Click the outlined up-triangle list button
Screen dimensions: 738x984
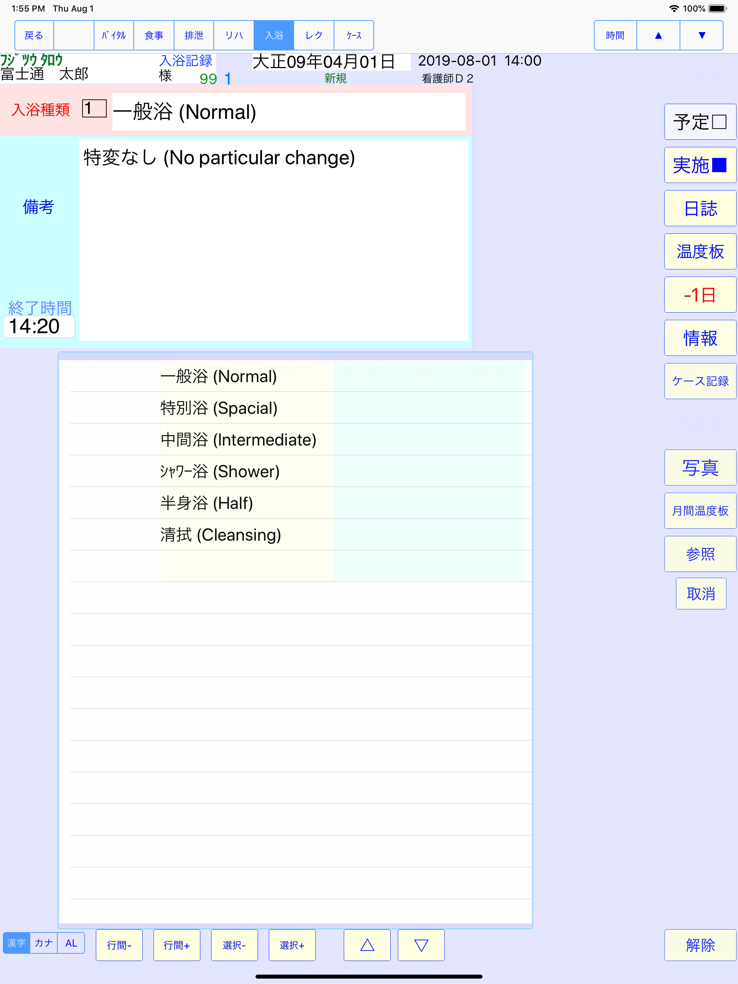367,945
